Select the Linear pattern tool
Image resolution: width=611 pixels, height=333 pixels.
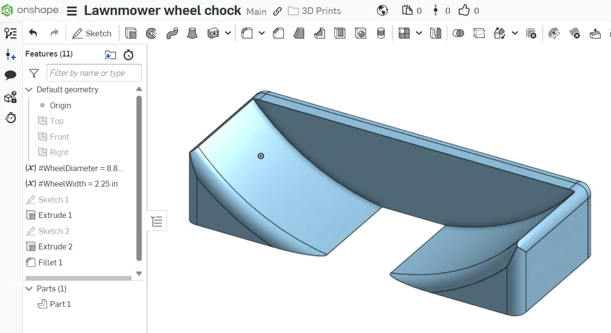click(x=404, y=33)
